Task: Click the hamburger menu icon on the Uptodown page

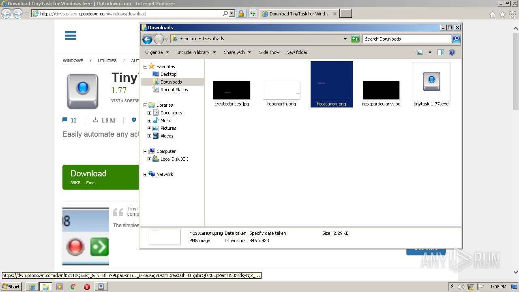Action: click(71, 36)
